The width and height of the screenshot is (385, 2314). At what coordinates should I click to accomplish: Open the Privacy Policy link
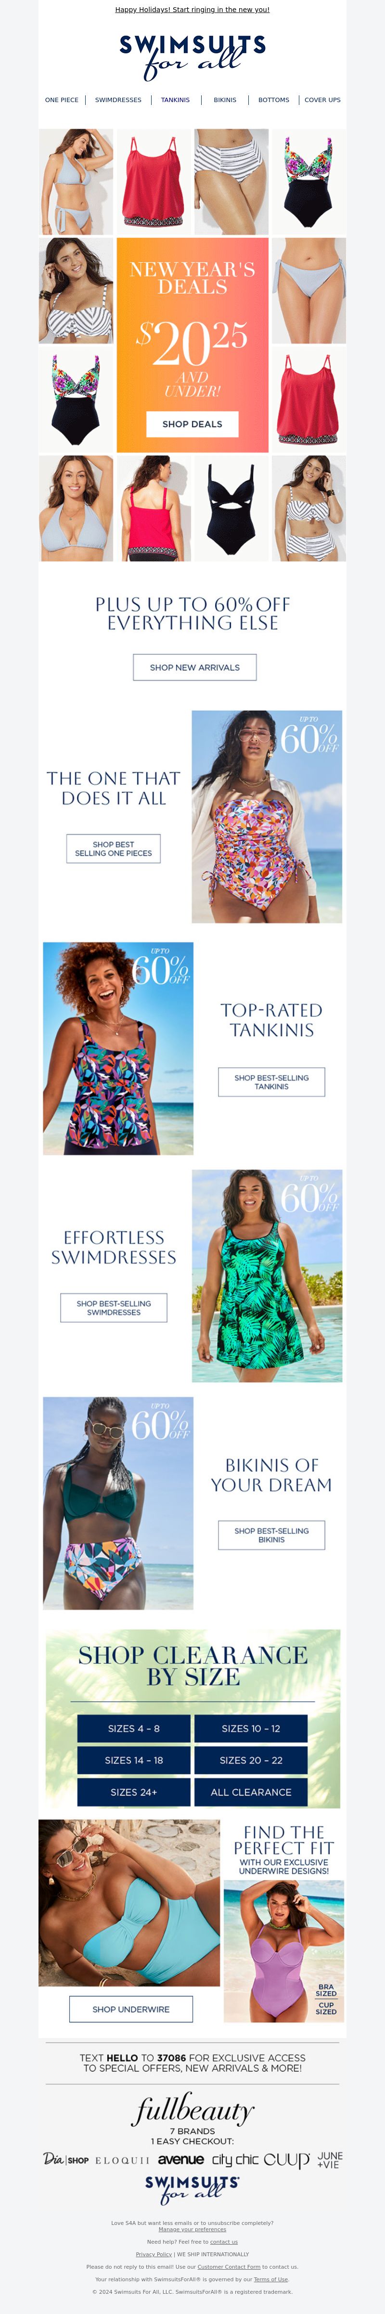click(154, 2254)
